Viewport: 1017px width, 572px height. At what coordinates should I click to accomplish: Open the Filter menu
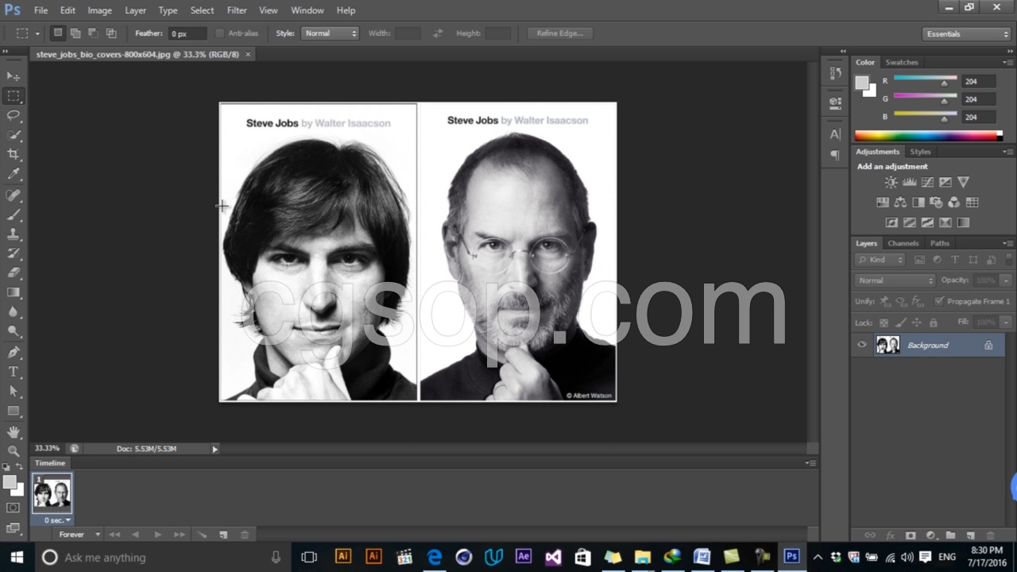(x=237, y=10)
